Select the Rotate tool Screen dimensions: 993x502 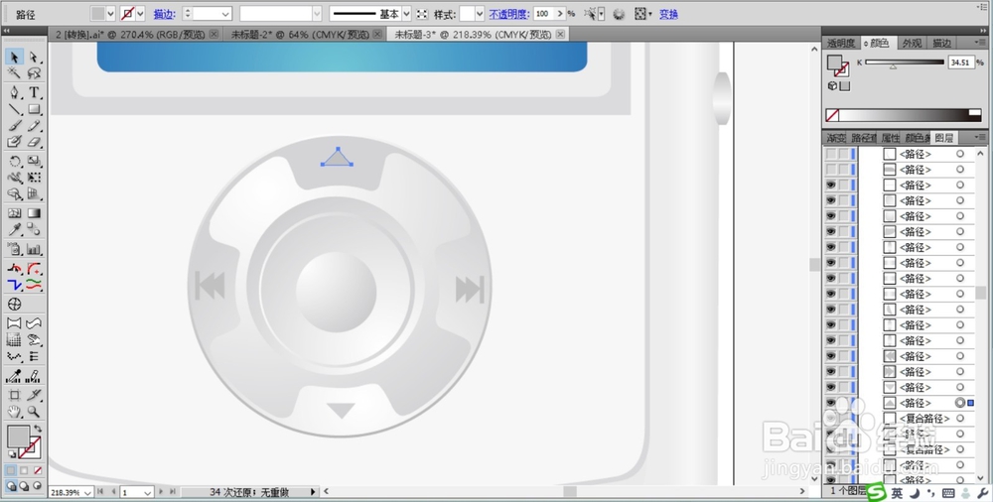(14, 162)
